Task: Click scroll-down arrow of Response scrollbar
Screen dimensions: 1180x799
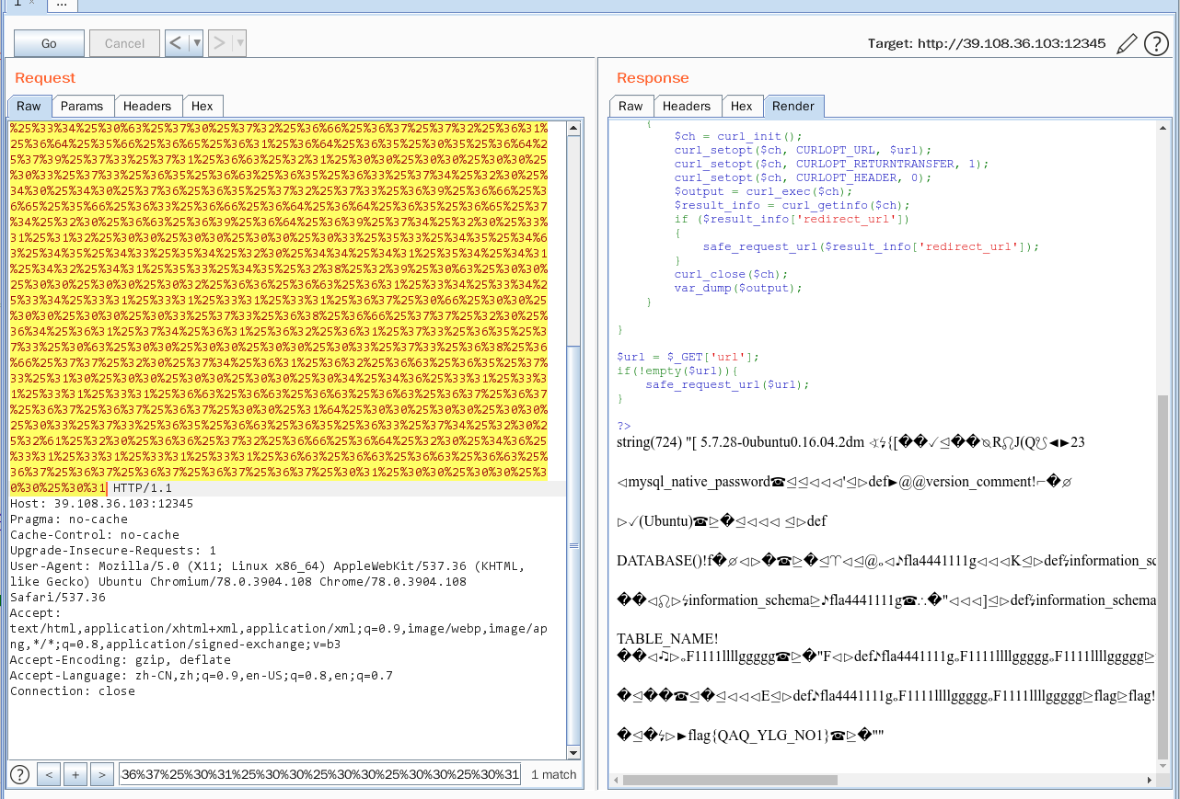Action: [1163, 766]
